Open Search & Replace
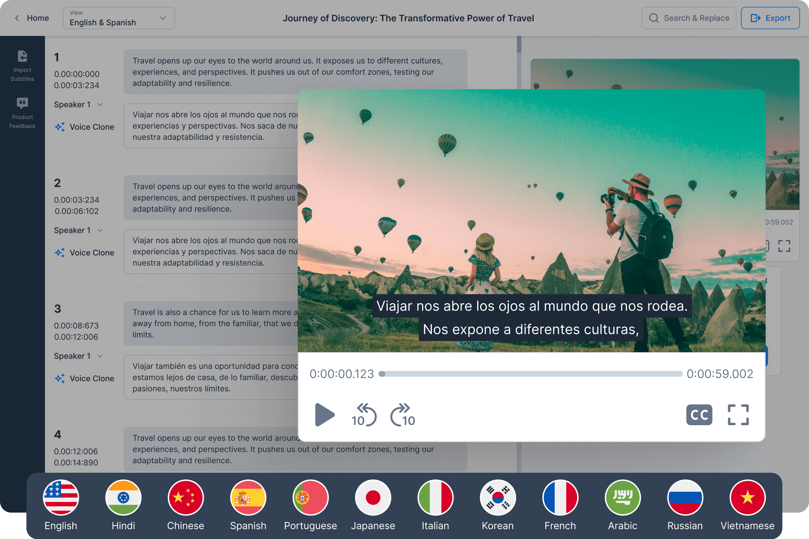This screenshot has height=539, width=809. coord(689,18)
